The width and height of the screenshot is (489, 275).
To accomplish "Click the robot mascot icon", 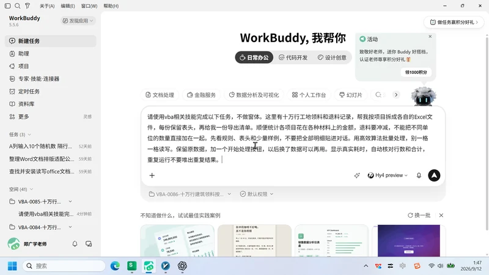I will [x=423, y=96].
